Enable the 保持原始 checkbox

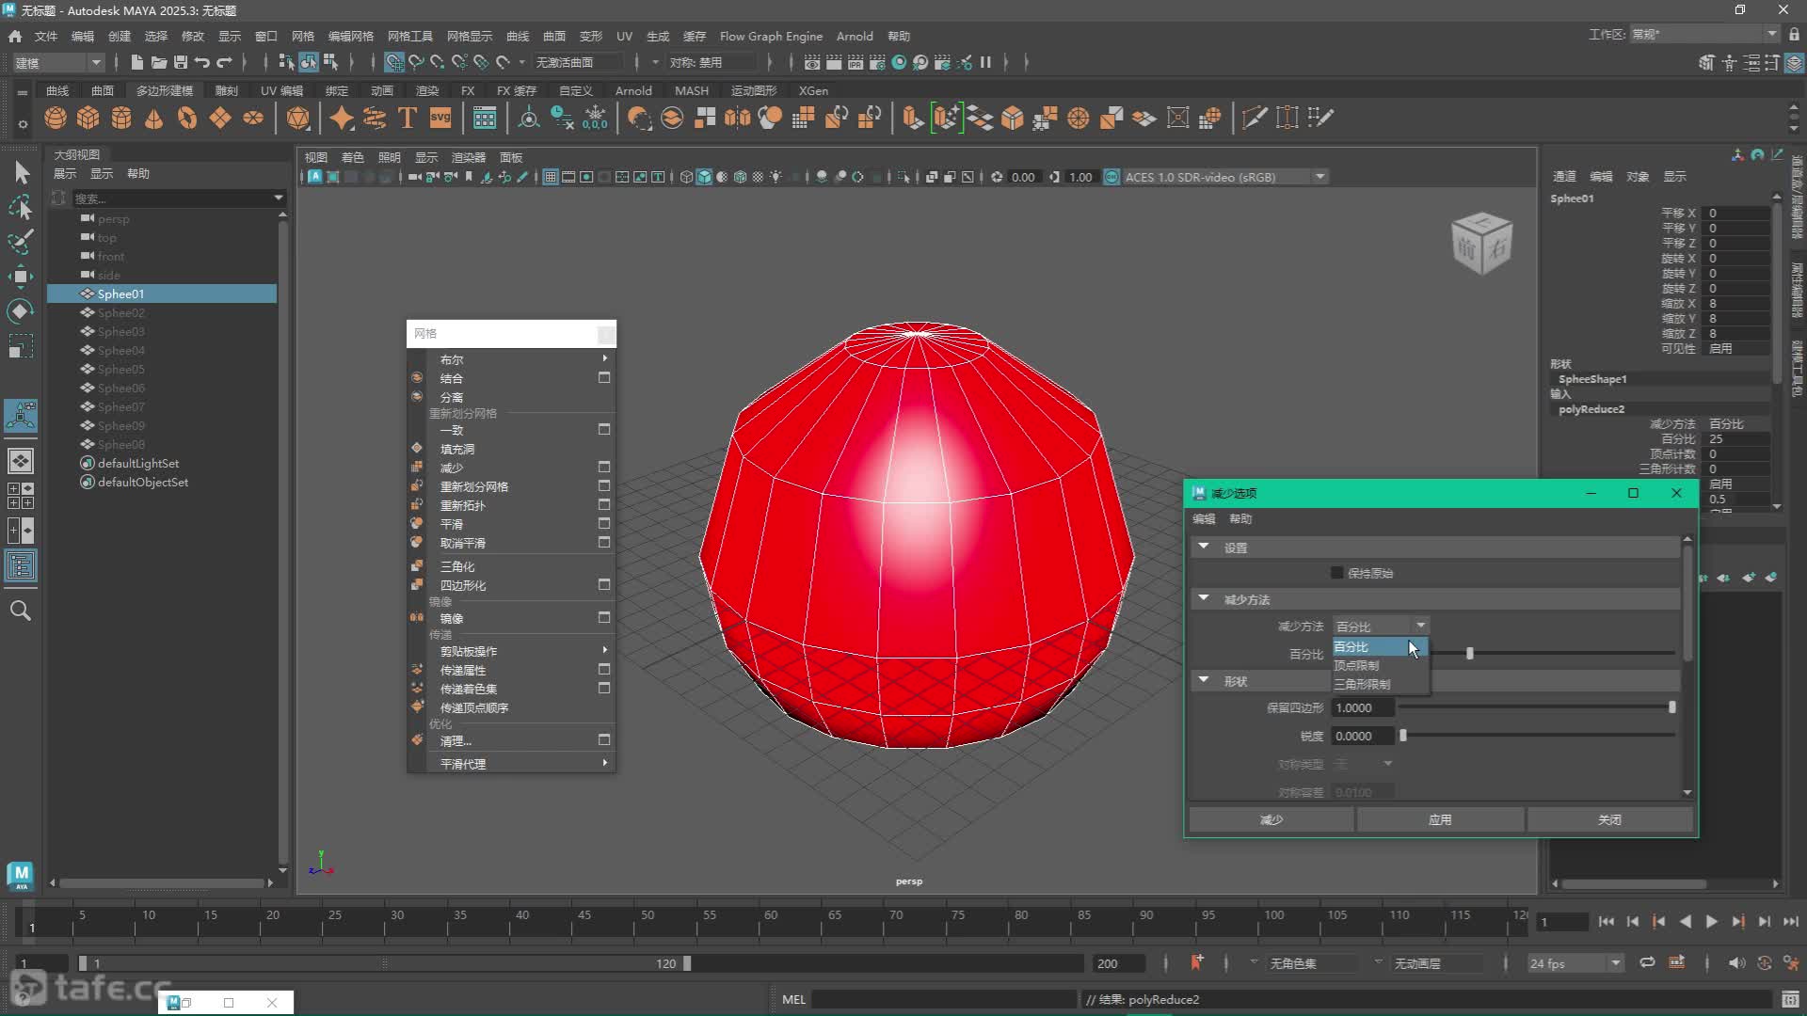tap(1336, 573)
